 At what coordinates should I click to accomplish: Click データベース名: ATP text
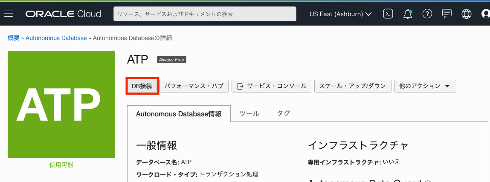click(164, 162)
